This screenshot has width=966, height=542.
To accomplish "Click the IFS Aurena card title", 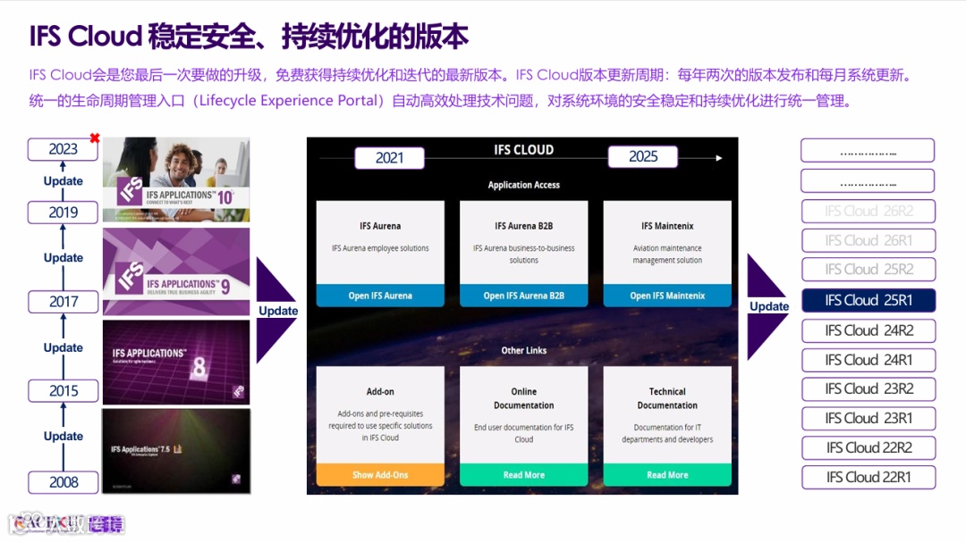I will [x=380, y=226].
